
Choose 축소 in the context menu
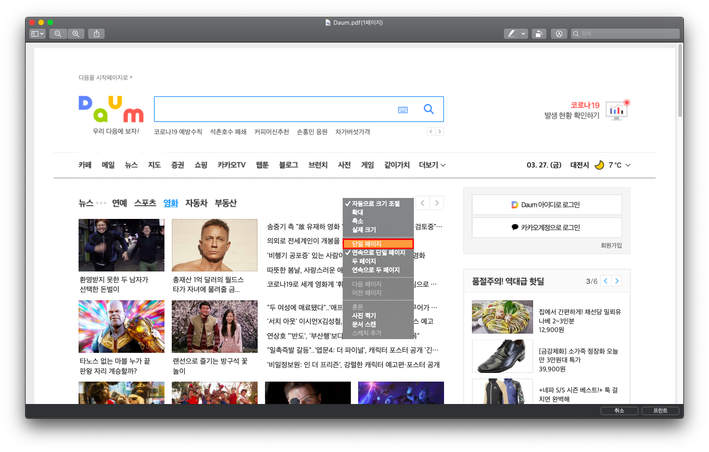tap(378, 221)
